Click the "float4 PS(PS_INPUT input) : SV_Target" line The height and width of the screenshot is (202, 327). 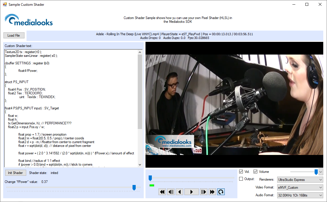(32, 108)
